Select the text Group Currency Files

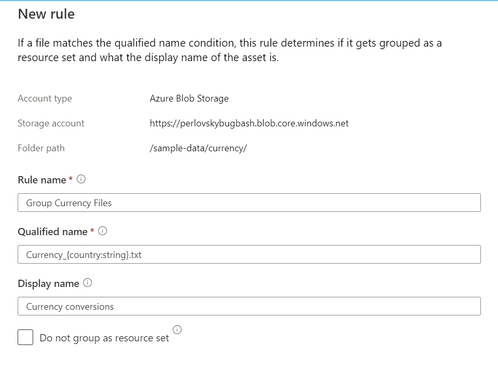68,203
